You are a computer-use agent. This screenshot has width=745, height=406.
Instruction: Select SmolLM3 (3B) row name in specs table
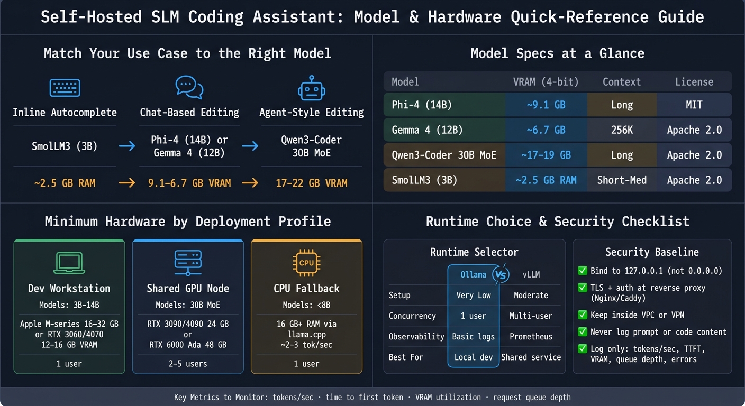coord(424,180)
